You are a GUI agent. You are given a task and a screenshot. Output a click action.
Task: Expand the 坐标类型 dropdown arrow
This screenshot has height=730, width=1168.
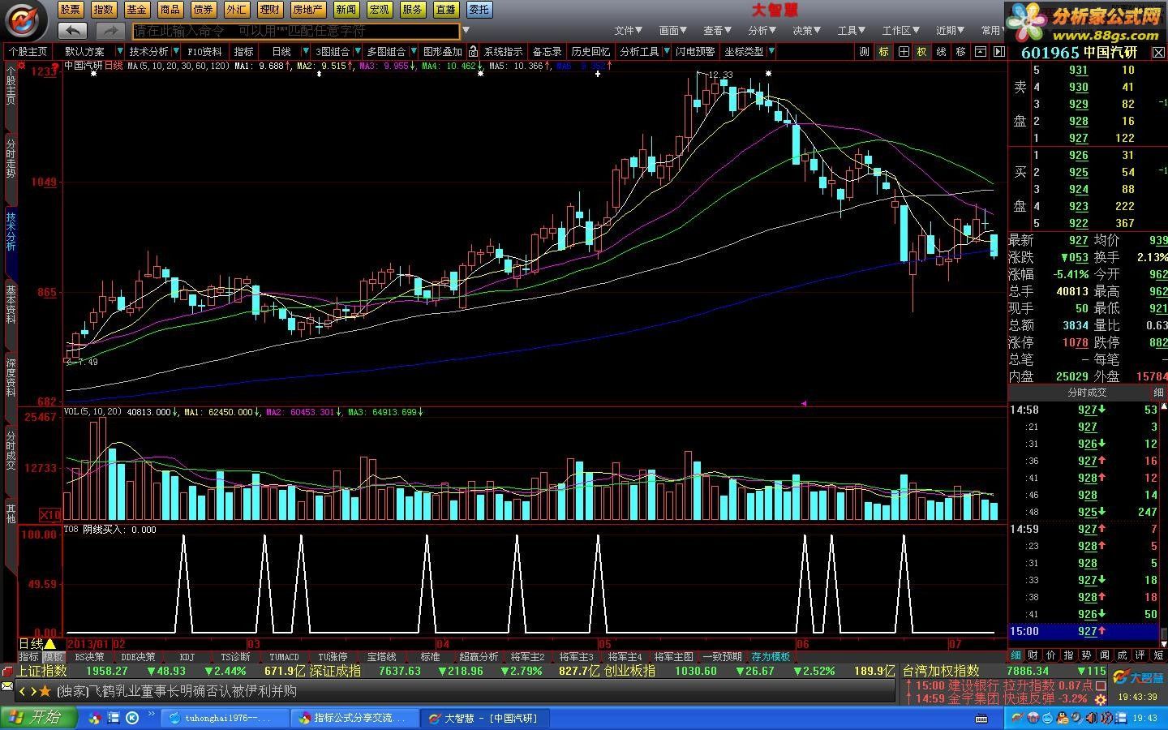click(771, 51)
